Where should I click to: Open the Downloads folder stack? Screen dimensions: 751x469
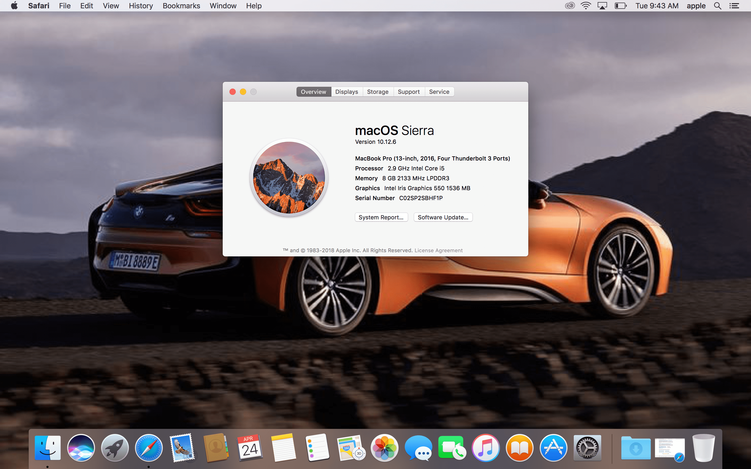click(635, 448)
